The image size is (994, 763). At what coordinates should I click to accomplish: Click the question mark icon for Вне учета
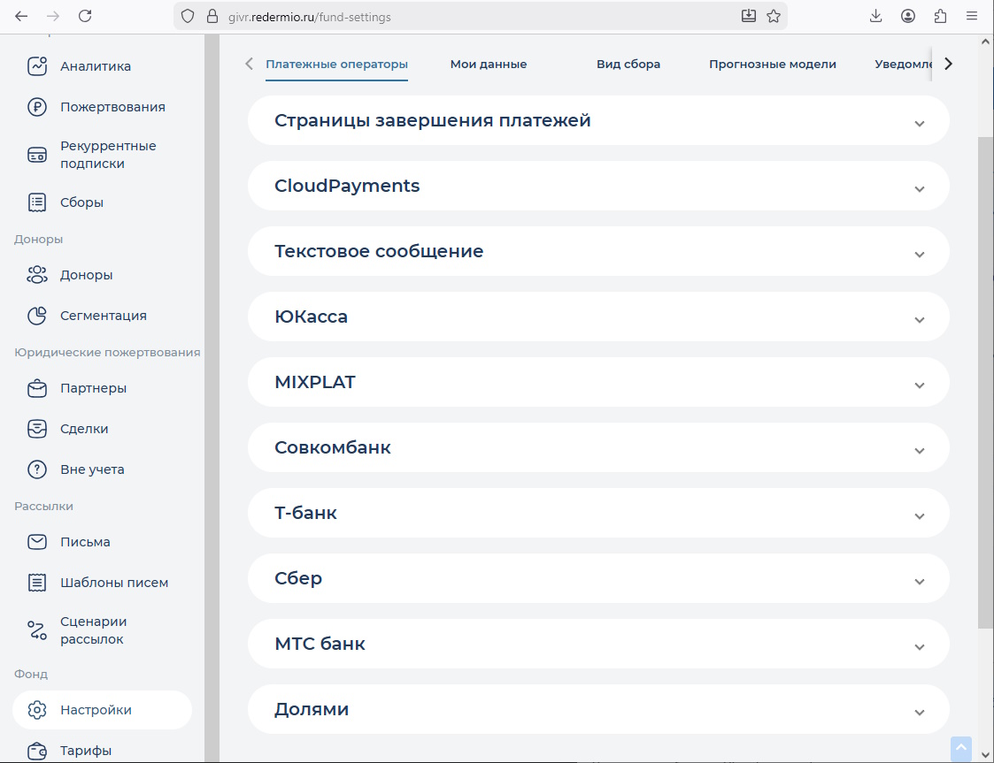point(37,469)
